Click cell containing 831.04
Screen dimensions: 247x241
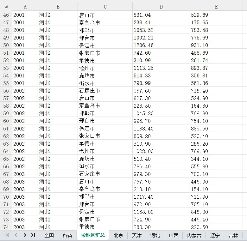pyautogui.click(x=161, y=15)
